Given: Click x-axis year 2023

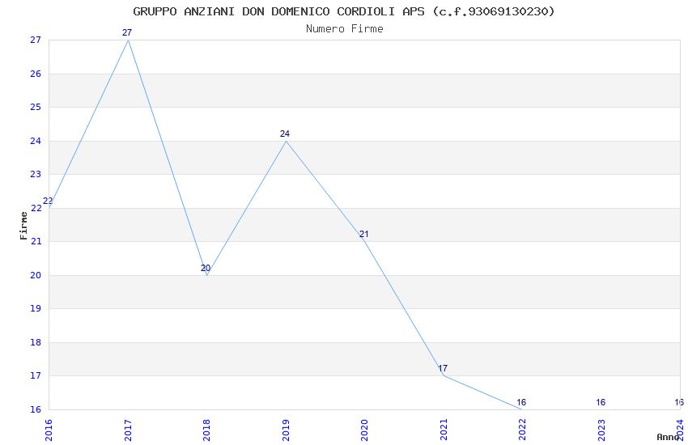Looking at the screenshot, I should tap(601, 430).
